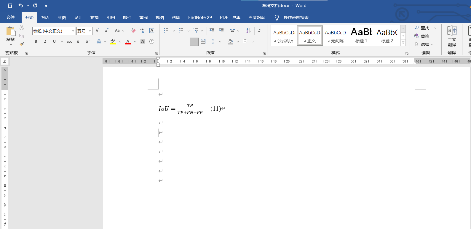Image resolution: width=471 pixels, height=229 pixels.
Task: Switch to the Layout (布局) tab
Action: (x=94, y=17)
